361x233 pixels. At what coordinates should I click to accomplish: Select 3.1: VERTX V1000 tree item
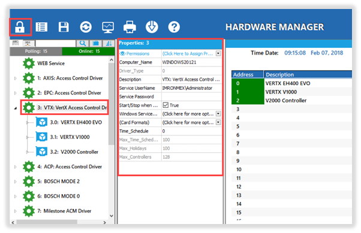pos(70,137)
